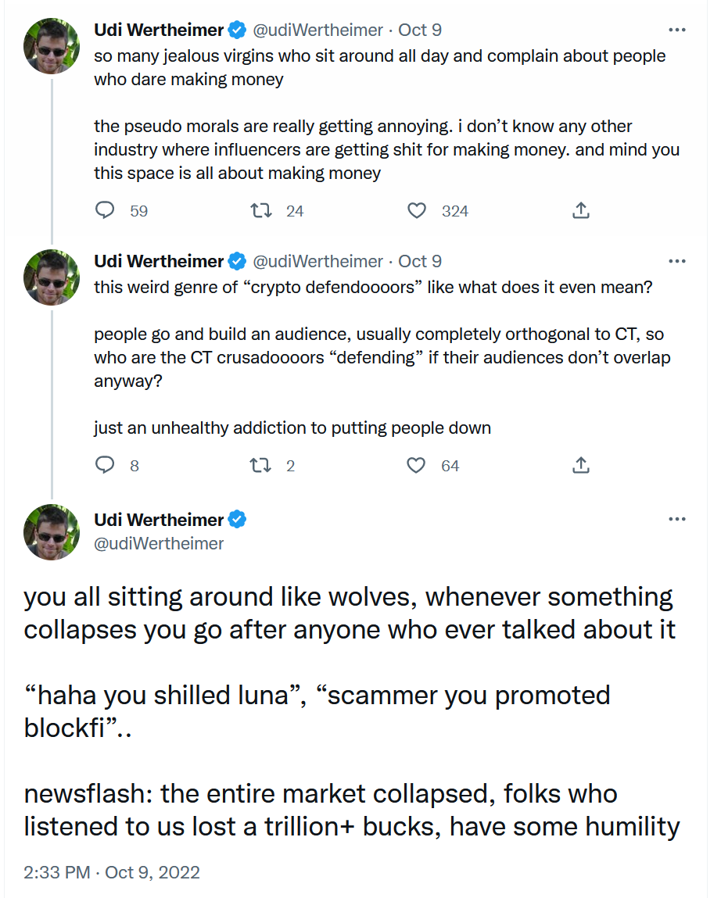Open the Oct 9 date on first tweet
721x898 pixels.
[x=420, y=30]
